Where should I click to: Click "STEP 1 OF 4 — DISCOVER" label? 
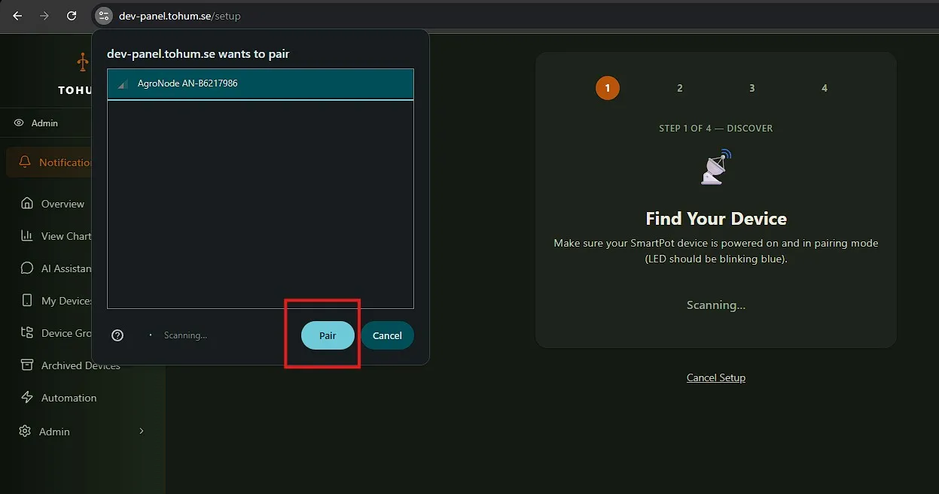pos(716,129)
